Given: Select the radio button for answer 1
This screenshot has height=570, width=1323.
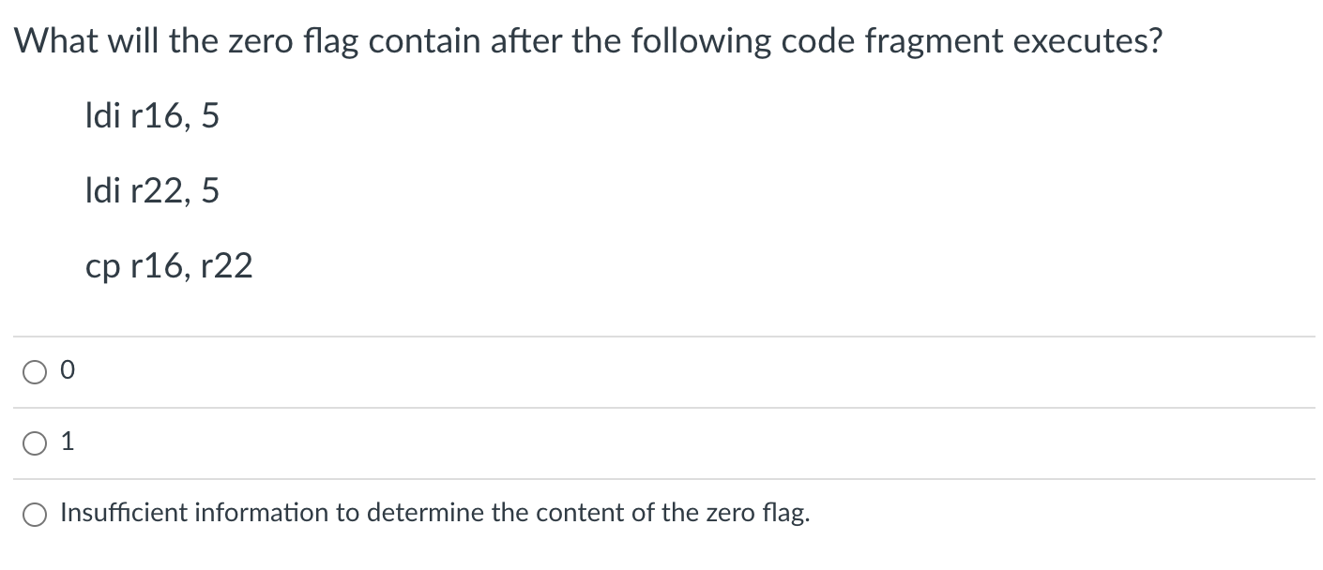Looking at the screenshot, I should coord(34,442).
